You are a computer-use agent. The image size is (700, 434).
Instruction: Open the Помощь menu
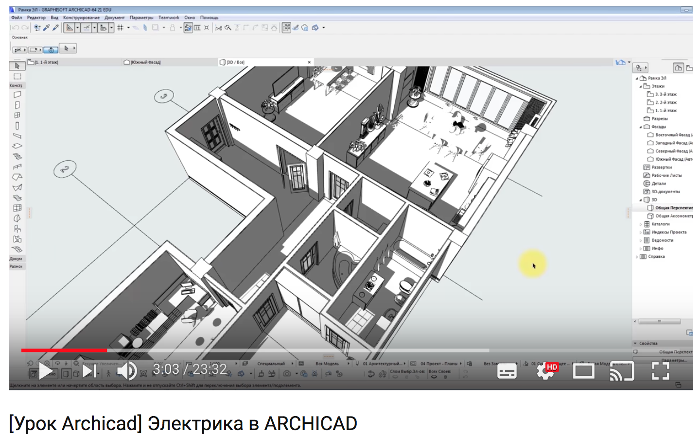(209, 17)
